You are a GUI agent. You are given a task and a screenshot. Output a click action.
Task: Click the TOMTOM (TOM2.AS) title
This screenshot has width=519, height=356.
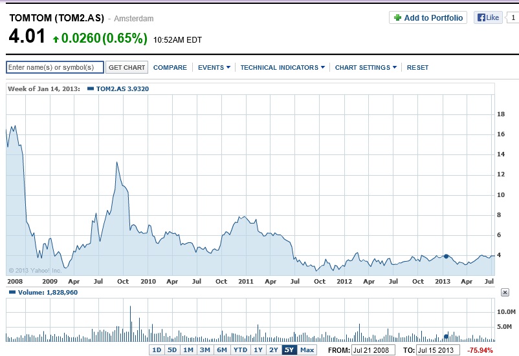56,18
